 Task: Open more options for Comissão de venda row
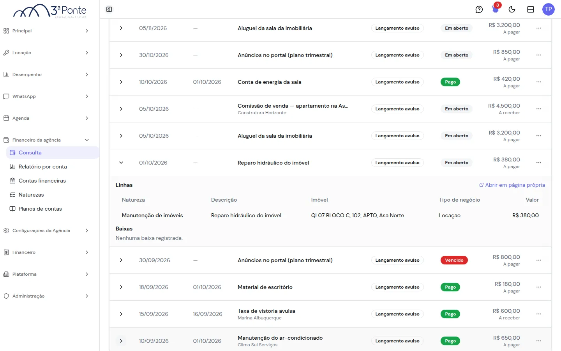539,109
